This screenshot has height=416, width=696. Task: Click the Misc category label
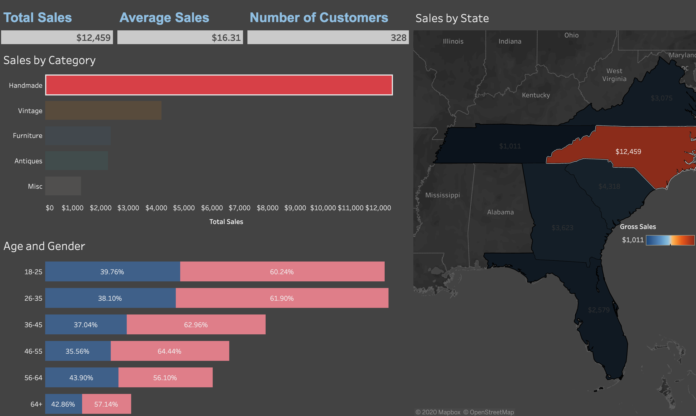coord(35,186)
